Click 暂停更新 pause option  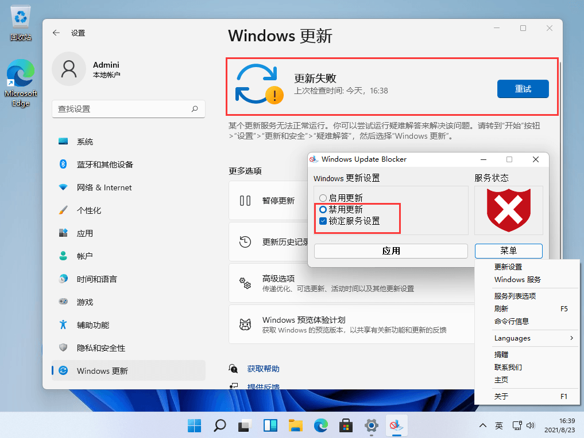click(x=268, y=201)
